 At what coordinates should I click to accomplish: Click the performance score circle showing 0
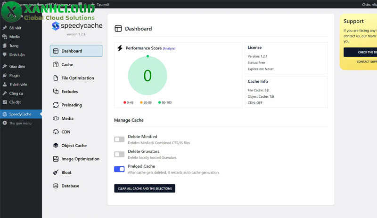(x=148, y=76)
